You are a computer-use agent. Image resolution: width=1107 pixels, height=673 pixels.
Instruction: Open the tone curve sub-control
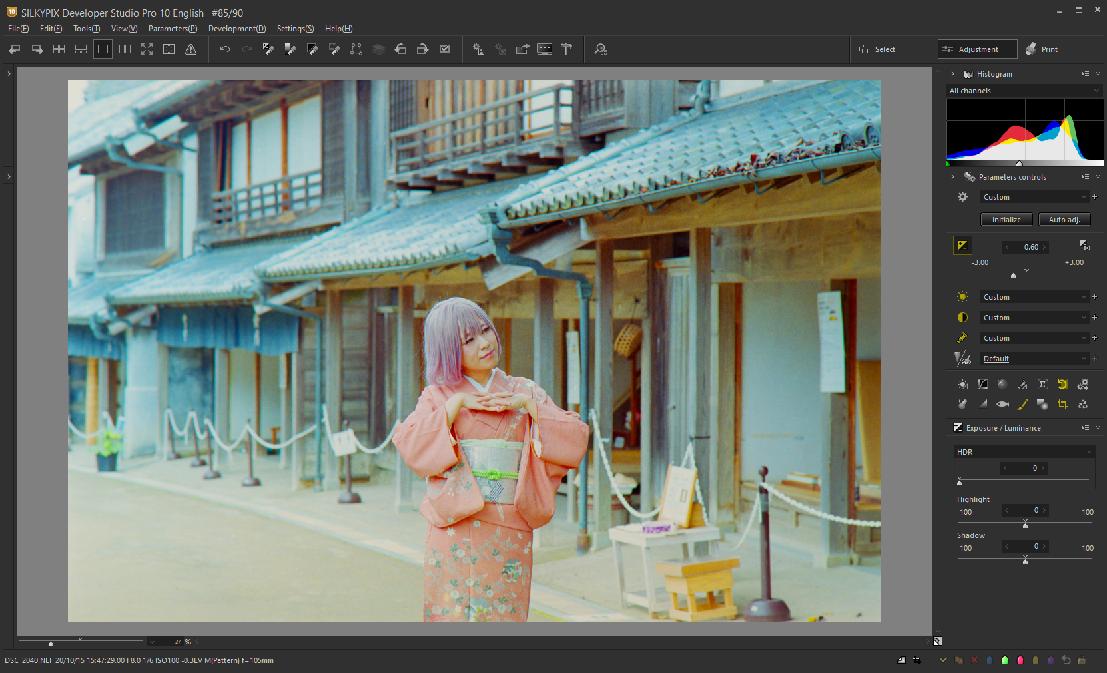click(982, 385)
